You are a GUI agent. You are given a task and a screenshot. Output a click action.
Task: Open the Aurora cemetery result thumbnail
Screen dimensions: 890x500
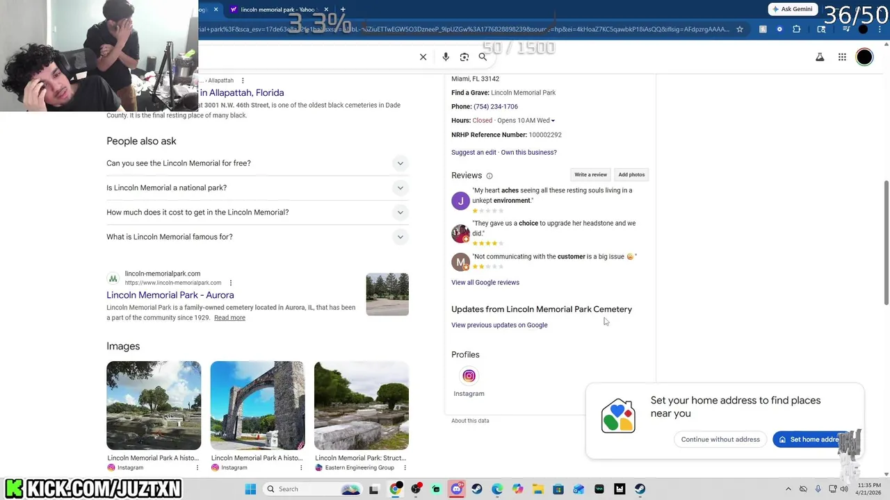387,294
